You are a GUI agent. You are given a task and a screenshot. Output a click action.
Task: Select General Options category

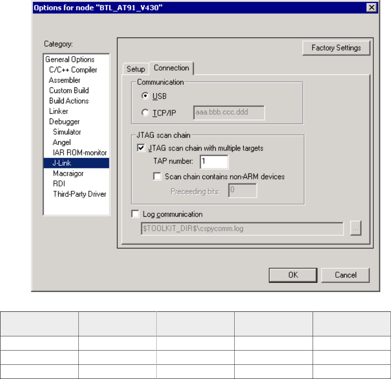(x=70, y=59)
